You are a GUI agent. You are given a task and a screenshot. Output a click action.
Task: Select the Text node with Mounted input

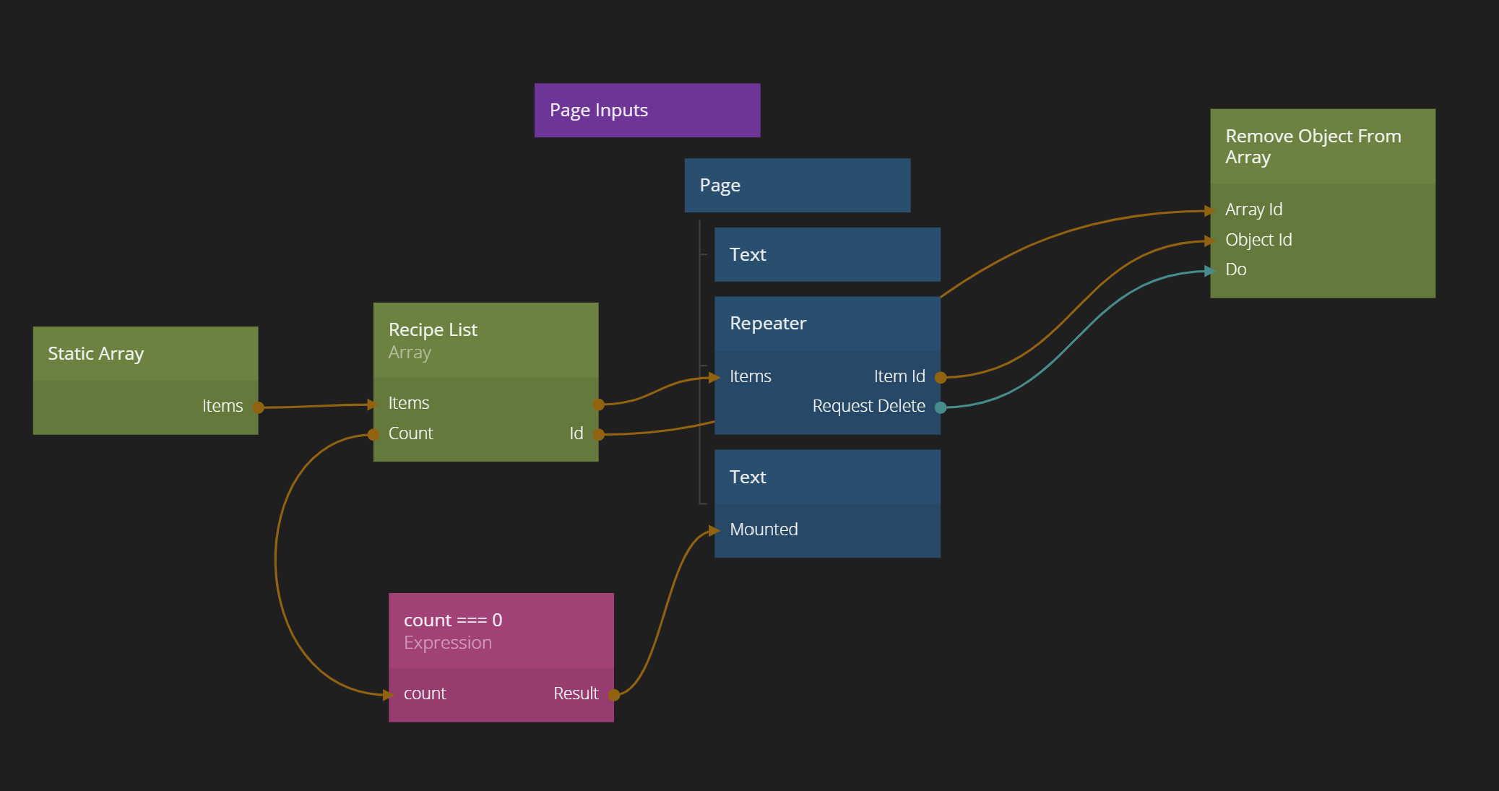(827, 477)
